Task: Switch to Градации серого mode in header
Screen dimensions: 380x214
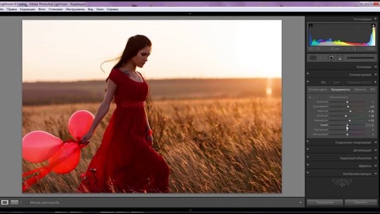Action: (359, 82)
